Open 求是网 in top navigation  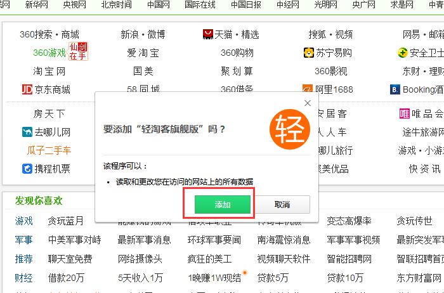[x=402, y=4]
